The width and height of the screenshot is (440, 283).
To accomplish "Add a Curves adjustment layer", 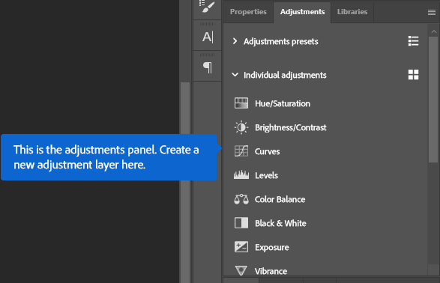I will [x=267, y=151].
